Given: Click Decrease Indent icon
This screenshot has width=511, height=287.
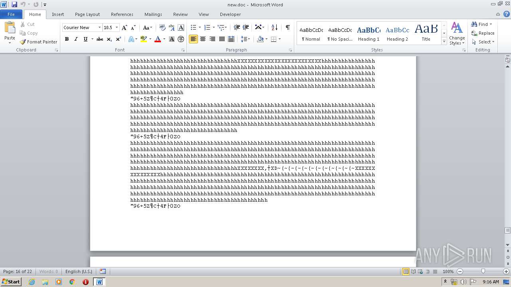Looking at the screenshot, I should pos(237,28).
